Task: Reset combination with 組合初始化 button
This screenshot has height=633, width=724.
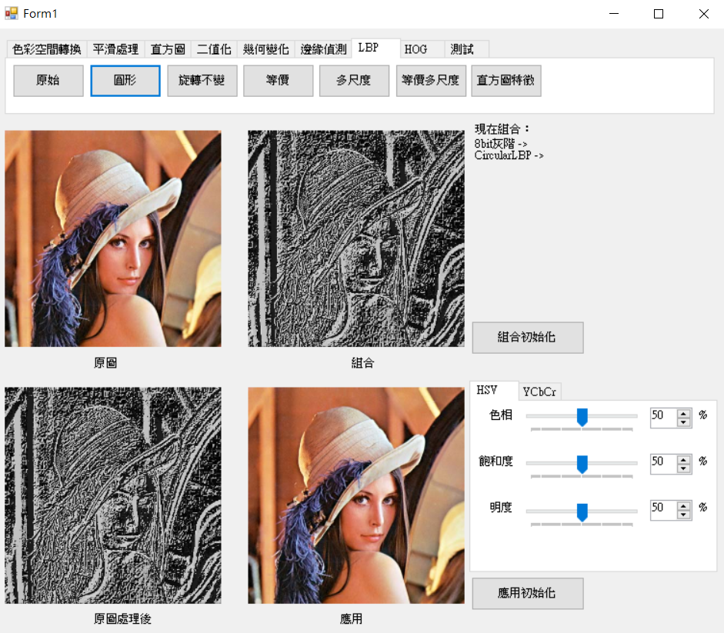Action: click(528, 338)
